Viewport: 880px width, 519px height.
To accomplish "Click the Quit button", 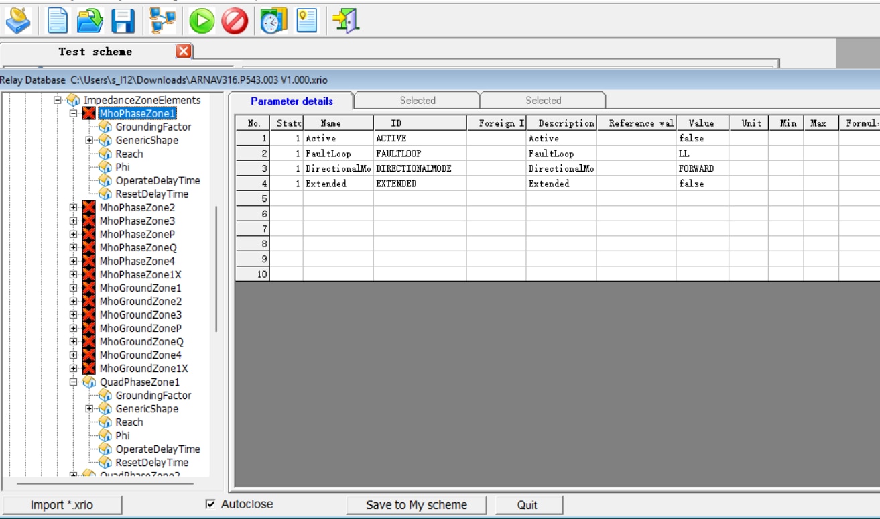I will click(x=527, y=505).
